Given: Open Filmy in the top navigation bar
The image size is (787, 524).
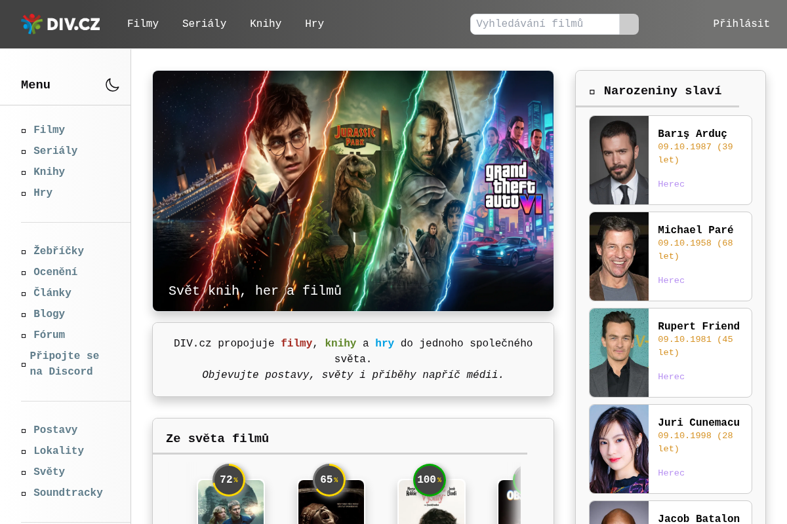Looking at the screenshot, I should pyautogui.click(x=143, y=24).
